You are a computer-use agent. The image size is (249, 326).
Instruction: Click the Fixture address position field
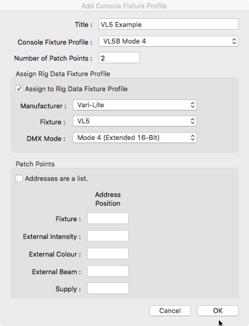[x=108, y=218]
